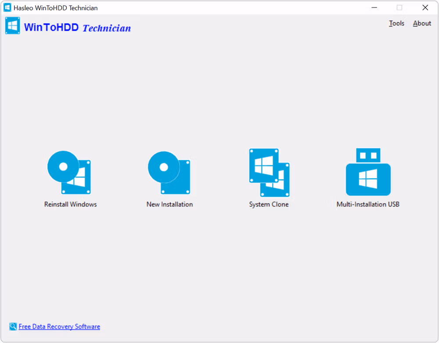Click the Reinstall Windows disc icon
This screenshot has width=439, height=343.
[x=69, y=172]
